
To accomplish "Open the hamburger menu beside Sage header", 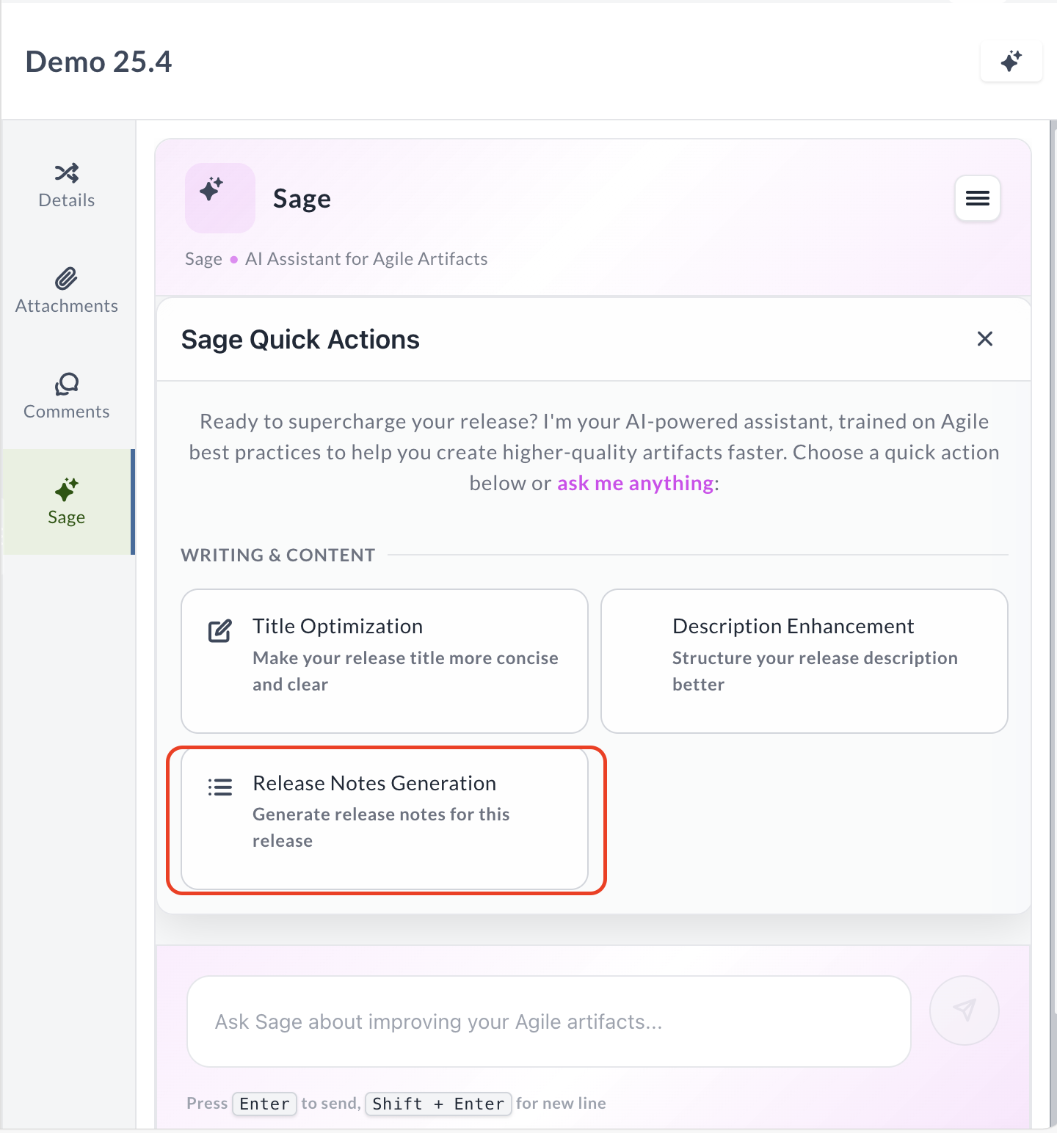I will point(977,198).
